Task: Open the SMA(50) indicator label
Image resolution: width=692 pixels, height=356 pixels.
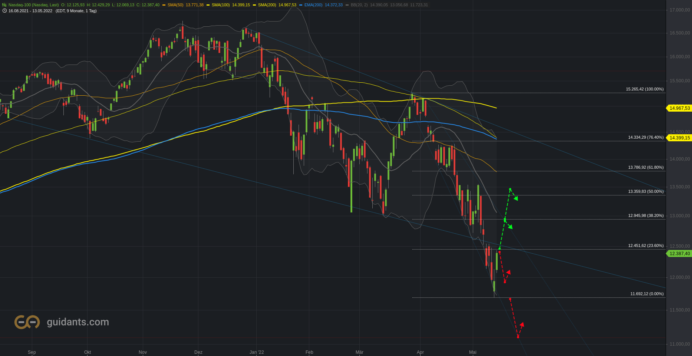Action: tap(175, 5)
